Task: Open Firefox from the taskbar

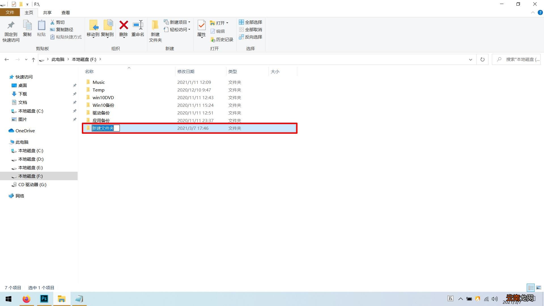Action: [x=27, y=299]
